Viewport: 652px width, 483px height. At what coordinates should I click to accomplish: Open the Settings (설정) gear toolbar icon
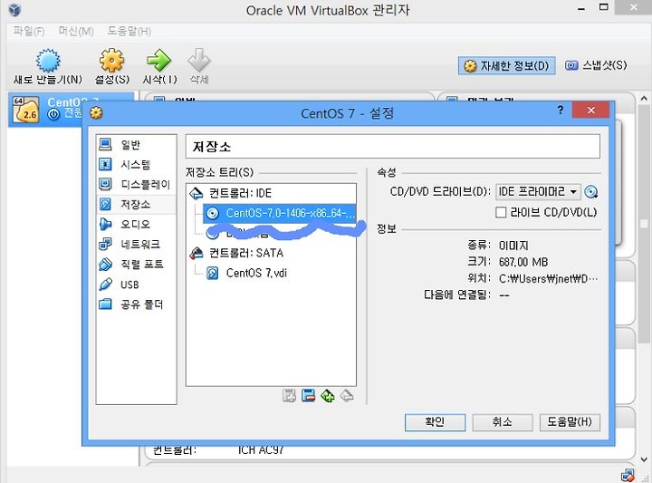point(111,61)
